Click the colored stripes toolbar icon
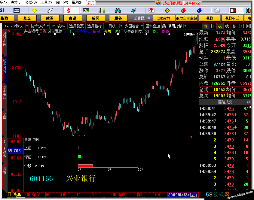 [102, 11]
